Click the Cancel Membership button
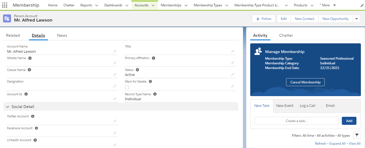The image size is (365, 148). (x=305, y=82)
